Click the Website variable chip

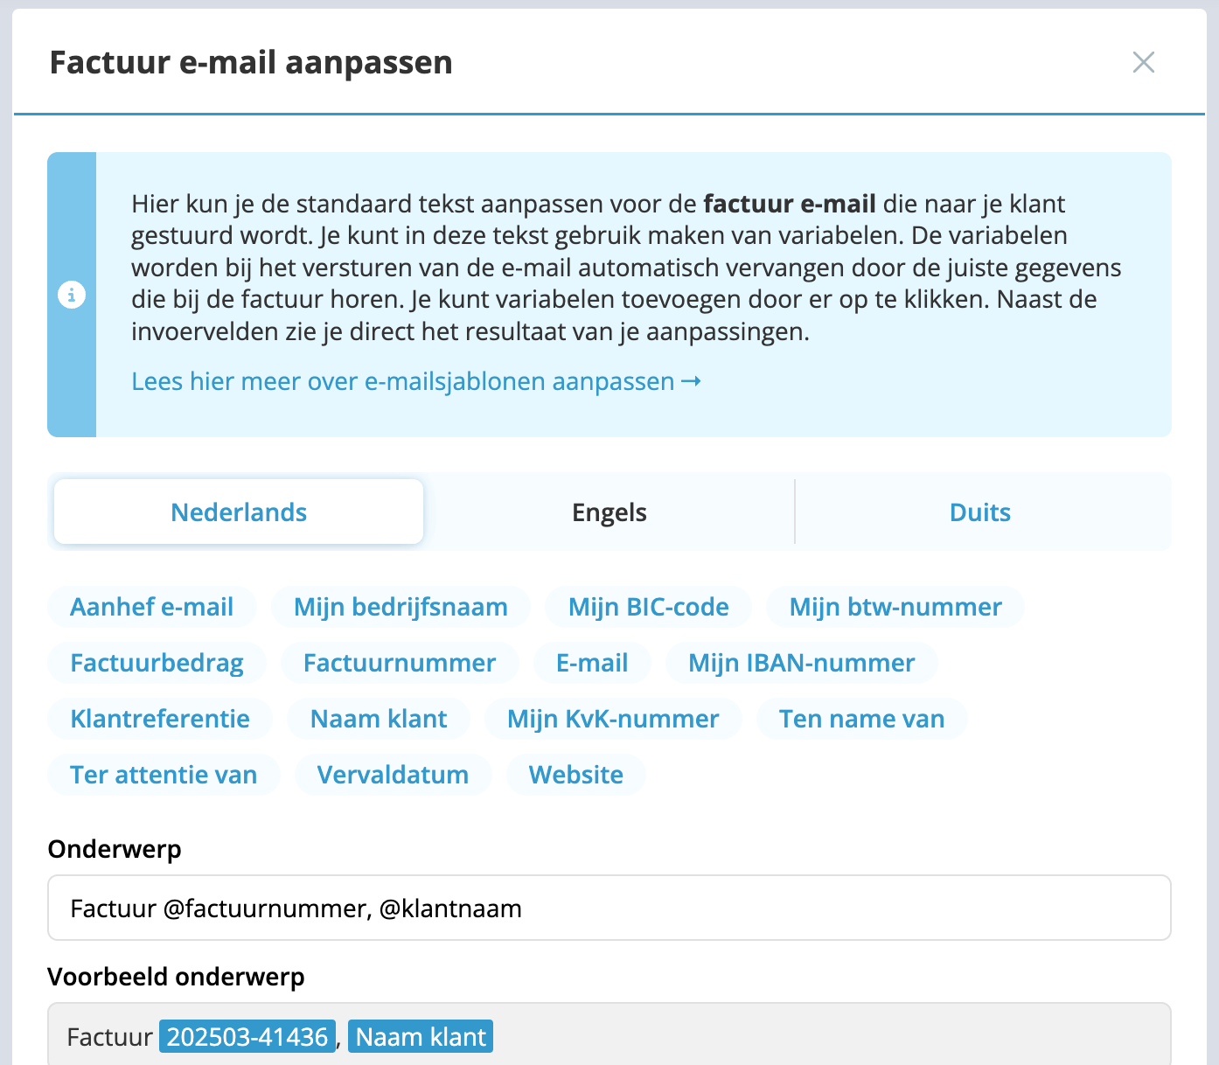coord(575,775)
